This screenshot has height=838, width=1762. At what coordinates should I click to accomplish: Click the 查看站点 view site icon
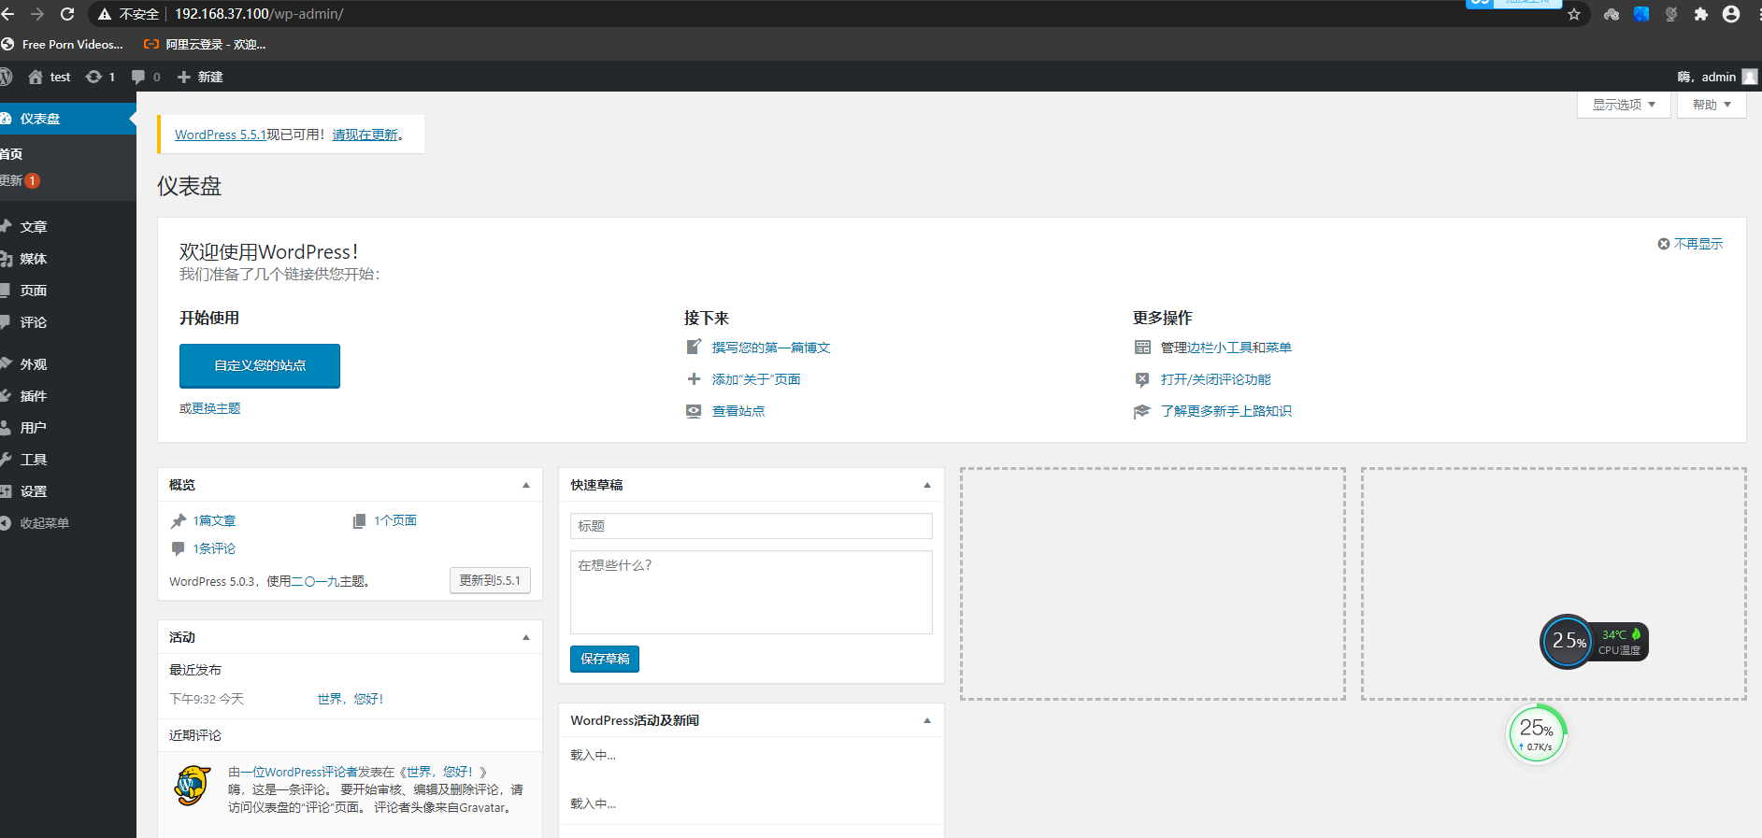point(694,411)
